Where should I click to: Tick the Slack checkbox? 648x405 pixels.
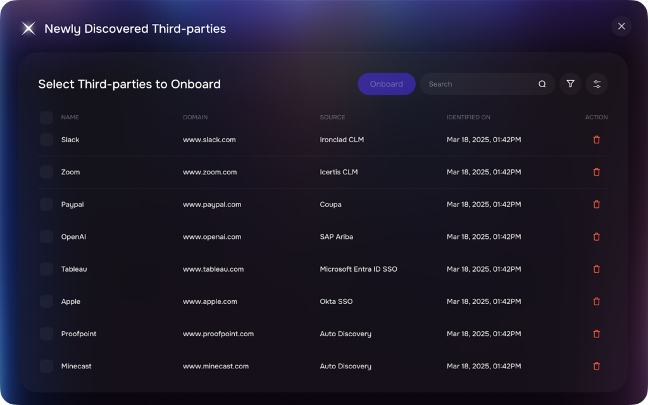(x=47, y=140)
